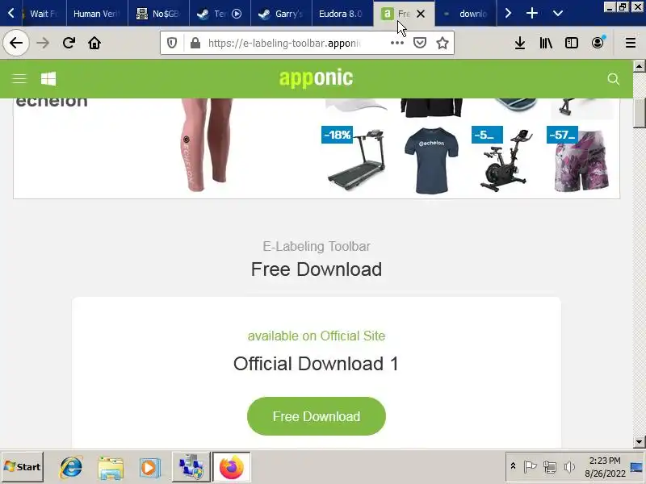Click the URL address field
This screenshot has width=646, height=484.
point(283,43)
